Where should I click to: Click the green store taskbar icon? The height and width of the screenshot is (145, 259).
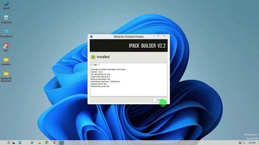tap(47, 143)
